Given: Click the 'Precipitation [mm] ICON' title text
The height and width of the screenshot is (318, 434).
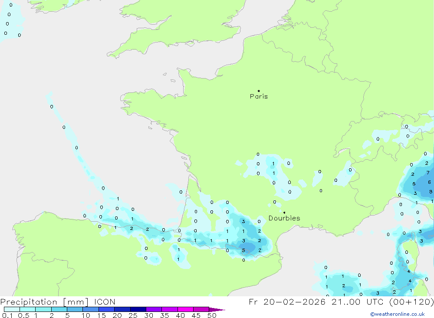Looking at the screenshot, I should (58, 302).
